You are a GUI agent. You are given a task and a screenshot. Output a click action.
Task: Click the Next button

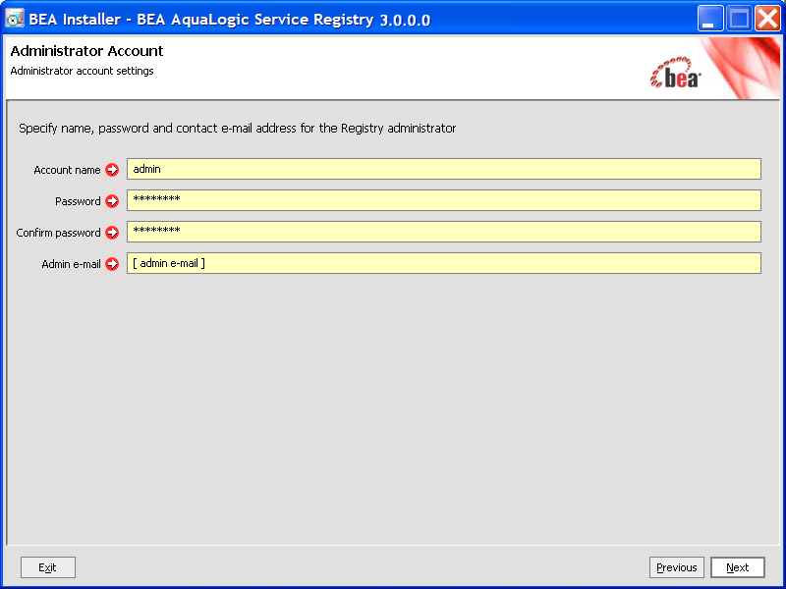point(738,567)
